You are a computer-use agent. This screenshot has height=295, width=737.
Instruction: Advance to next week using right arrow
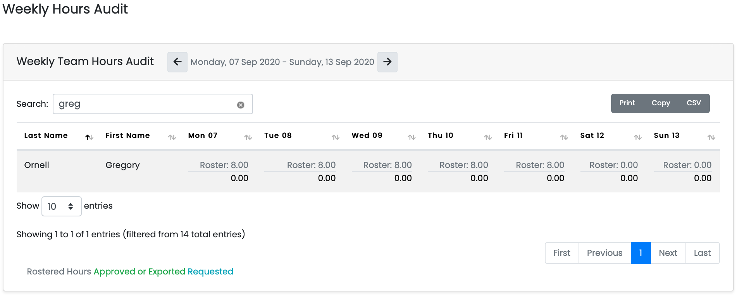point(387,62)
